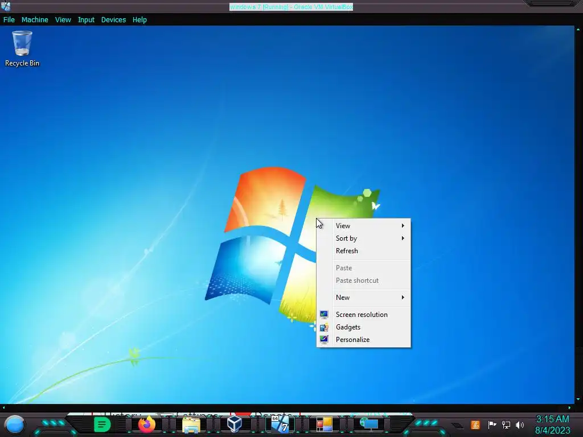
Task: Click the horizontal scrollbar left arrow
Action: pyautogui.click(x=4, y=407)
